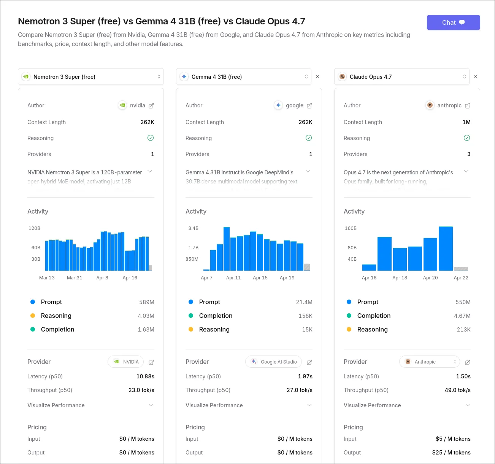Expand Visualize Performance for Nemotron
495x464 pixels.
coord(151,405)
